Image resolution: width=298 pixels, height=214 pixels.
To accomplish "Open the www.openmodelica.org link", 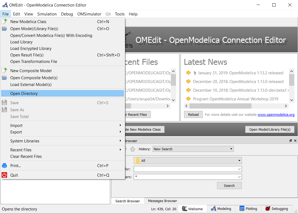I will click(x=276, y=114).
